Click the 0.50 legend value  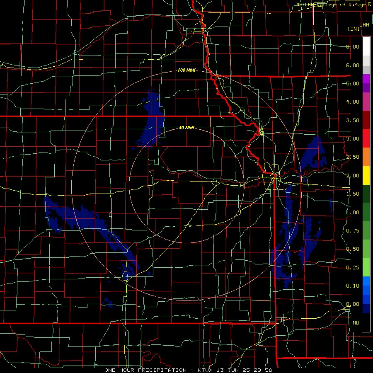click(x=353, y=249)
